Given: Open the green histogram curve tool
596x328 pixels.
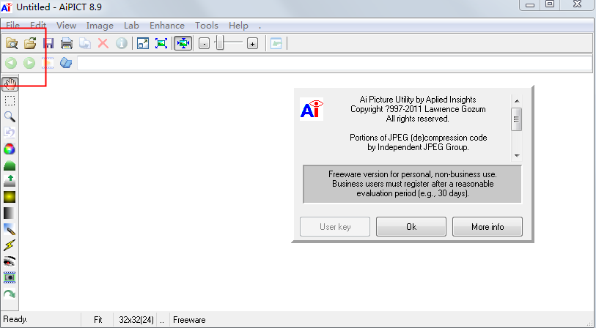Looking at the screenshot, I should coord(10,165).
